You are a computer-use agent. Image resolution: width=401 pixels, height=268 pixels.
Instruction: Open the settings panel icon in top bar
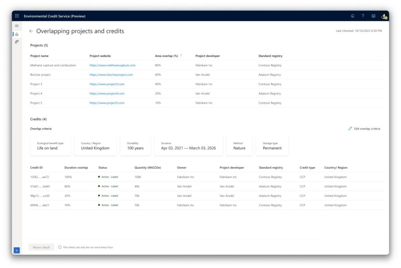pos(373,16)
